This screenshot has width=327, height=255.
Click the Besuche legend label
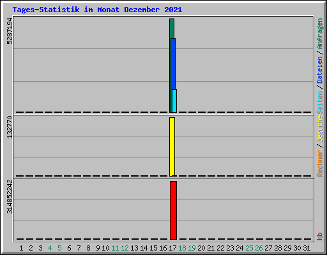pyautogui.click(x=319, y=129)
